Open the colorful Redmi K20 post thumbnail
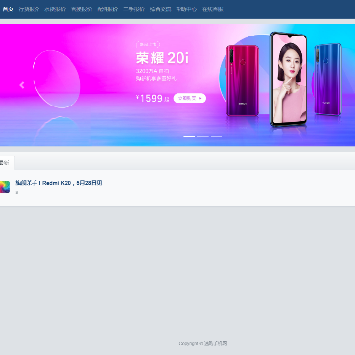Image resolution: width=355 pixels, height=355 pixels. tap(5, 187)
